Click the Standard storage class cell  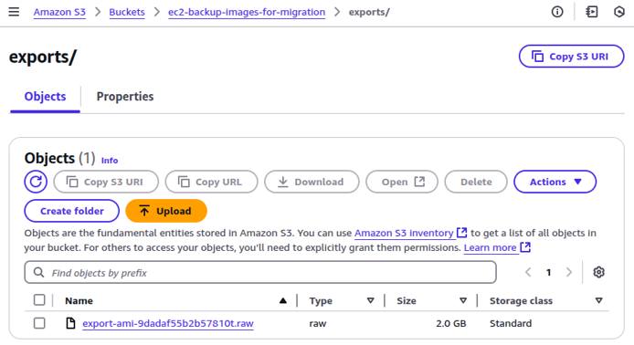click(x=511, y=323)
